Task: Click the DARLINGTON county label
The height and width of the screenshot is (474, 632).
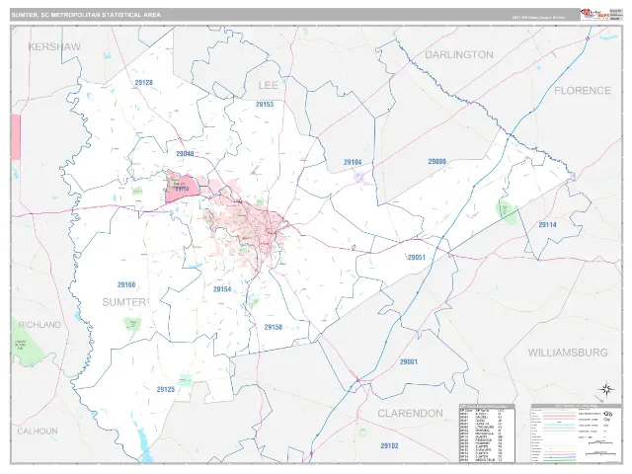Action: coord(459,55)
